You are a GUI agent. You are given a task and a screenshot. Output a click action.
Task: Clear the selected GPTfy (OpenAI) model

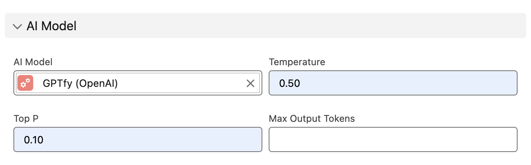(x=250, y=83)
